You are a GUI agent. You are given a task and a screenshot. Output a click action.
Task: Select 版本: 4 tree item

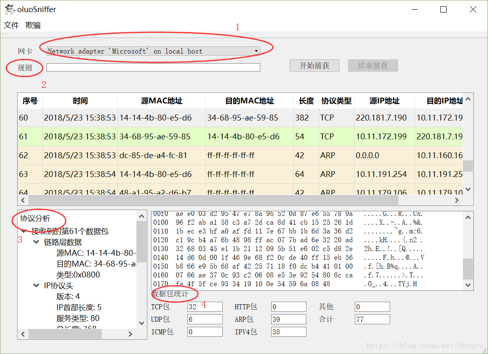point(68,296)
